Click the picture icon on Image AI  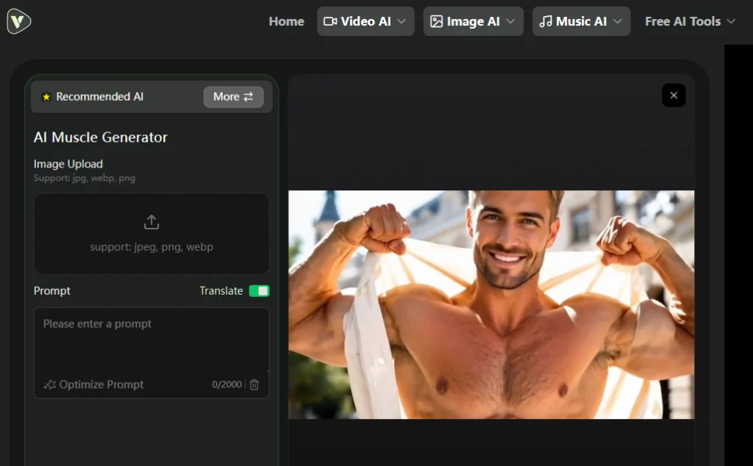(438, 21)
